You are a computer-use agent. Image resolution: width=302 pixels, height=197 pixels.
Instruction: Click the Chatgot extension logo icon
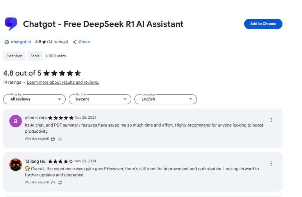tap(11, 24)
